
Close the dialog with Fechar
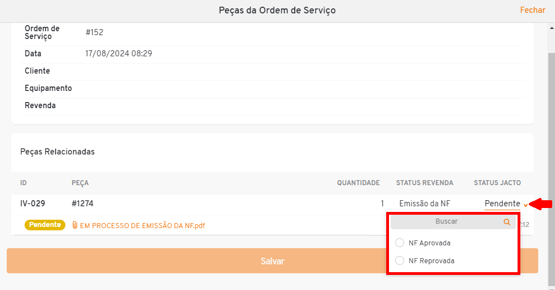click(x=532, y=10)
